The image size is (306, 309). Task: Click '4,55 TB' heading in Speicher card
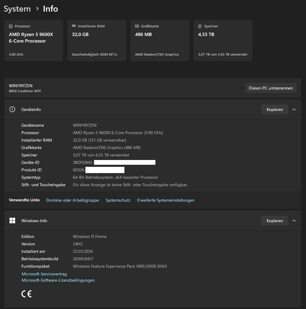[206, 34]
